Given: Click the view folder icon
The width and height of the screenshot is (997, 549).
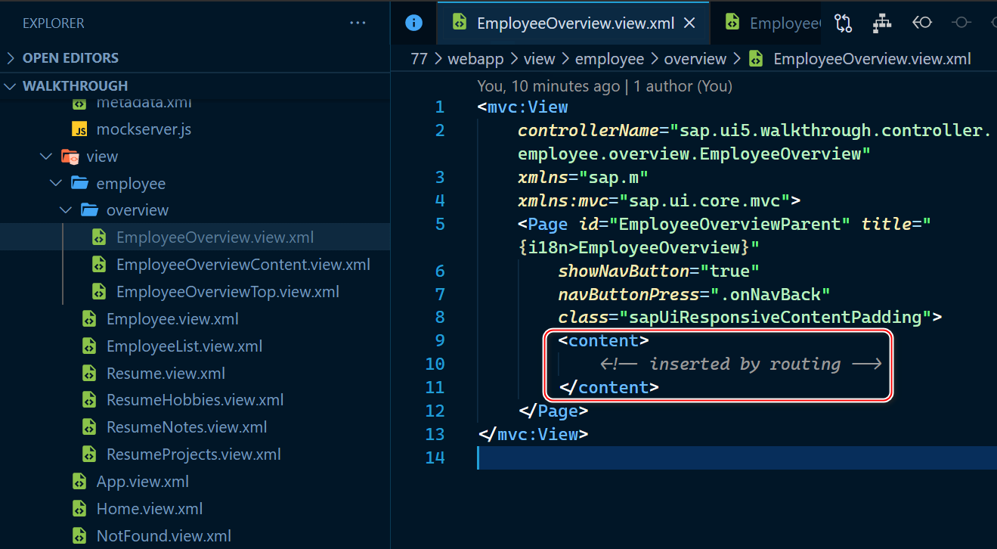Looking at the screenshot, I should click(70, 157).
